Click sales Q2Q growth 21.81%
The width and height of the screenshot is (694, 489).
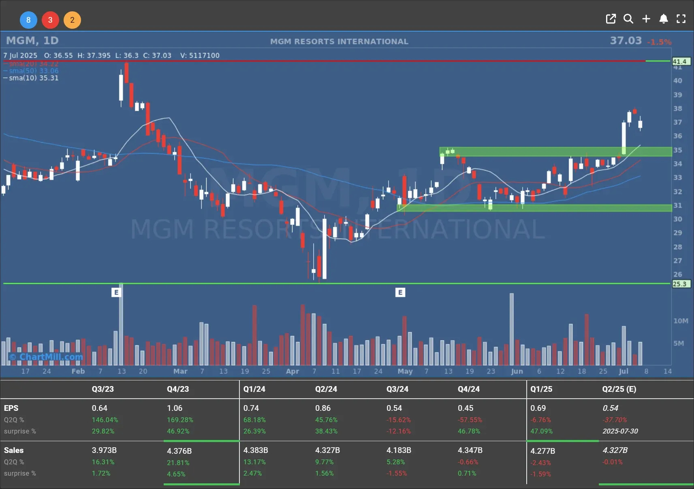coord(178,462)
